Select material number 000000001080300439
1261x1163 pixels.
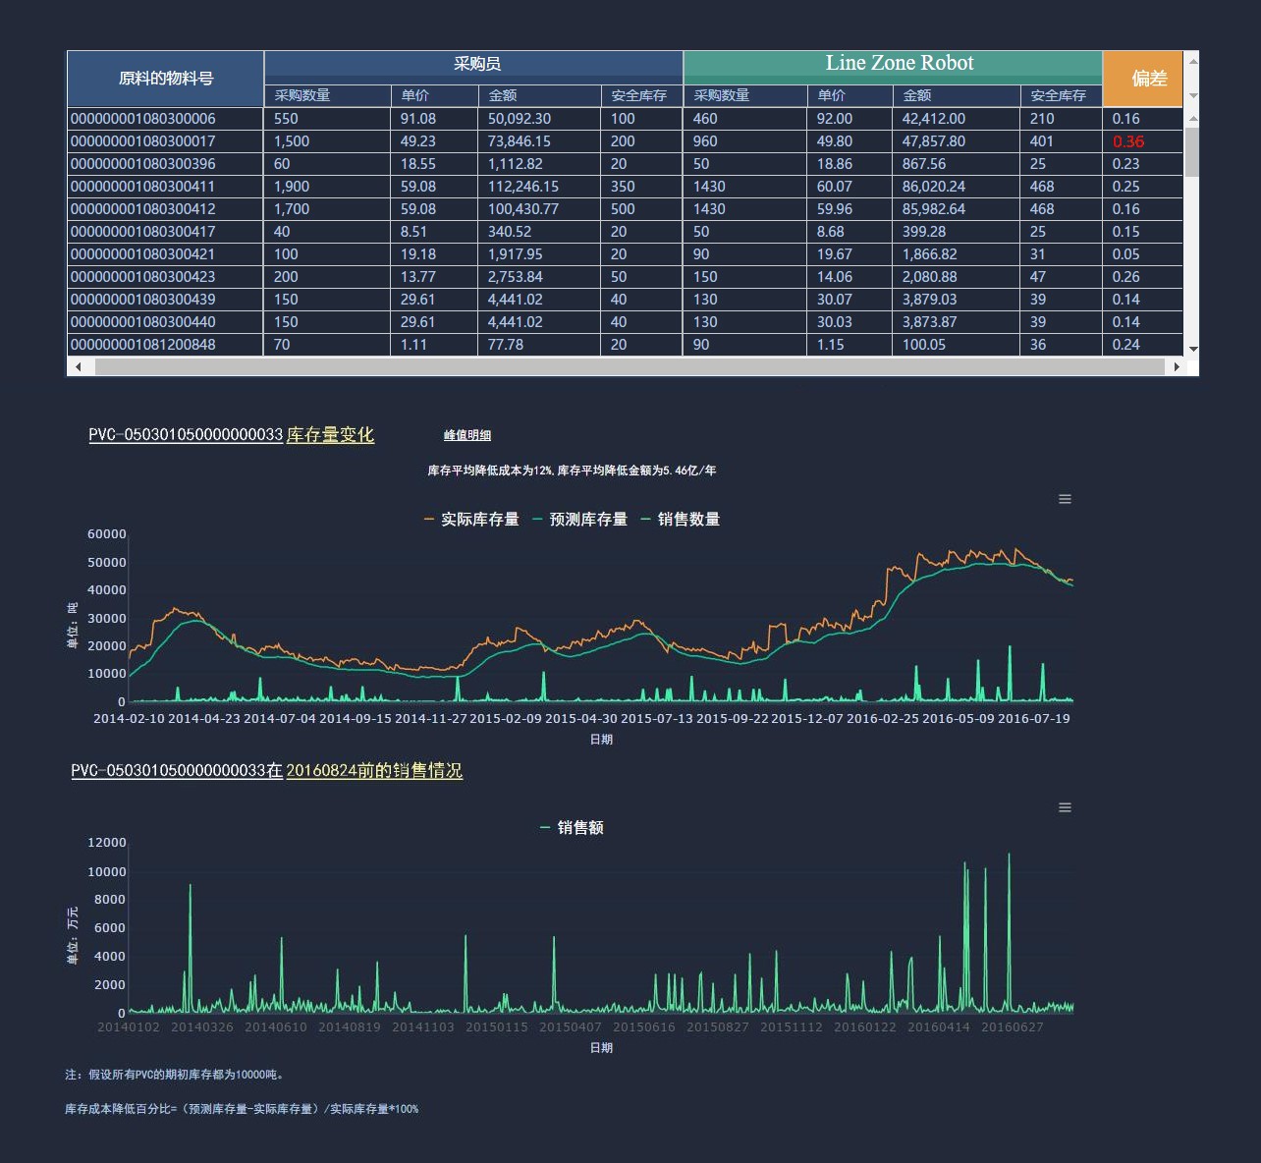pos(143,300)
